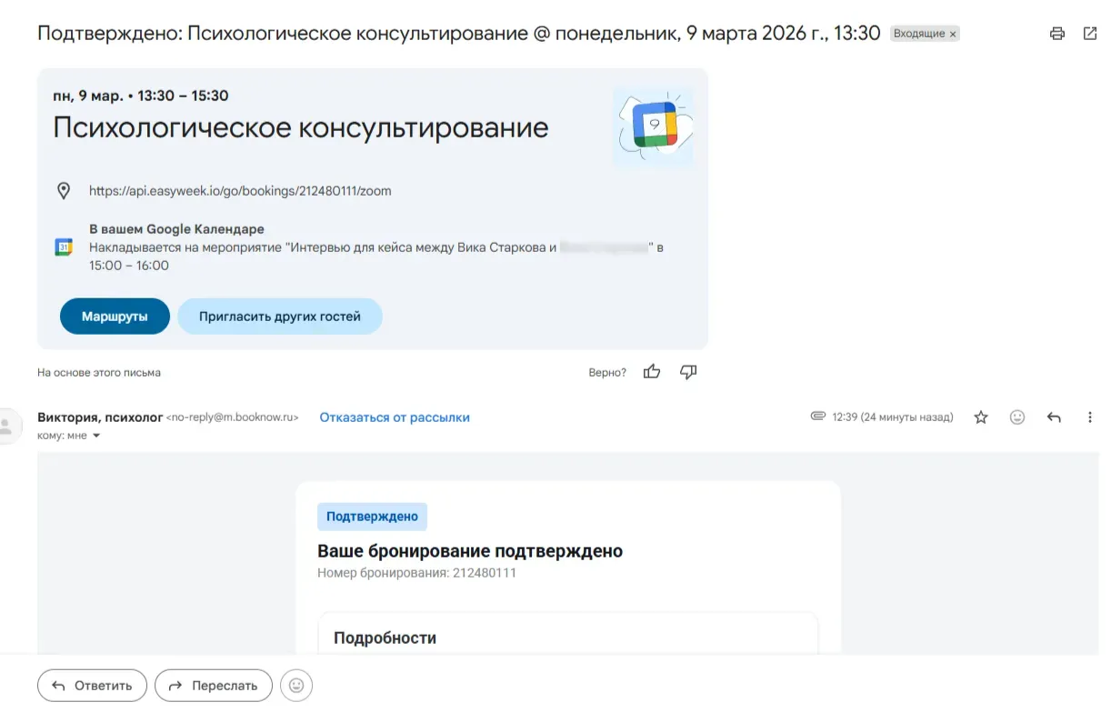Open the more options menu for this message
Viewport: 1111px width, 712px height.
click(1090, 416)
